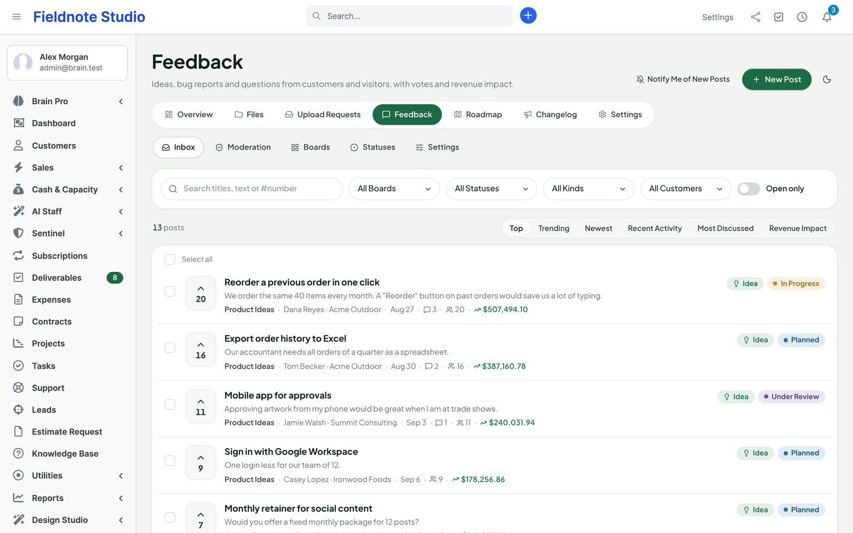
Task: Open the All Boards dropdown
Action: coord(395,189)
